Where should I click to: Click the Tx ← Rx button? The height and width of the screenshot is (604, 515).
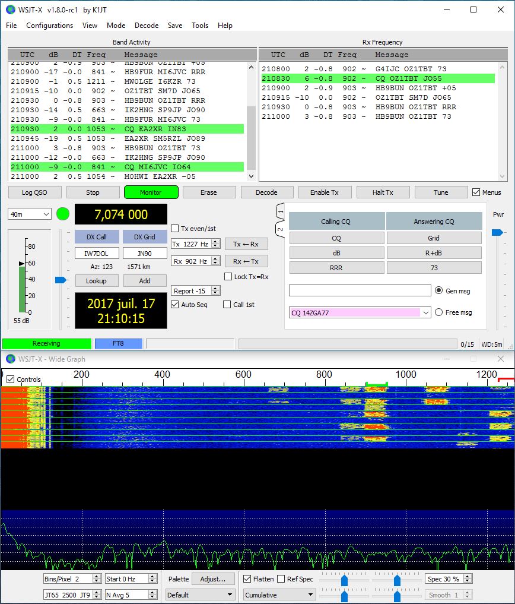tap(246, 244)
